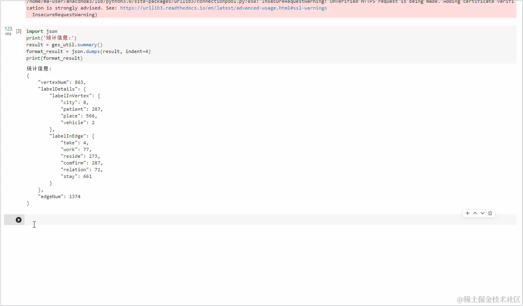This screenshot has height=306, width=523.
Task: Click the 'import json' code line
Action: 42,31
